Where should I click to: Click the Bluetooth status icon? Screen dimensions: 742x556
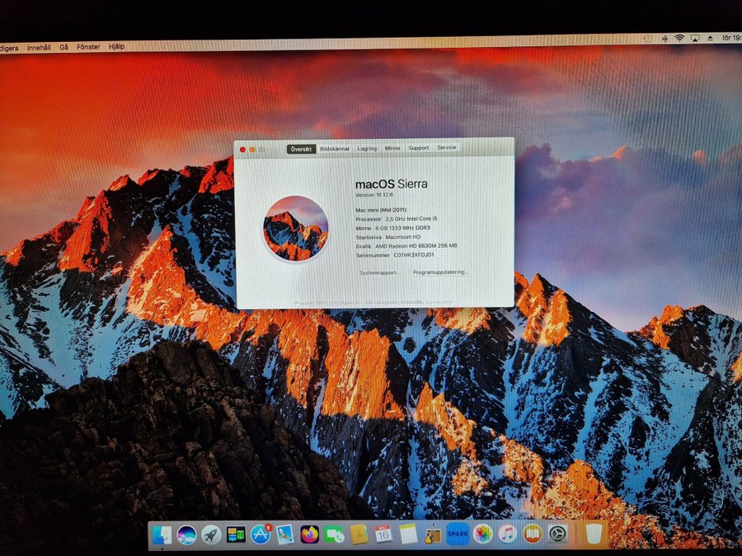(665, 39)
